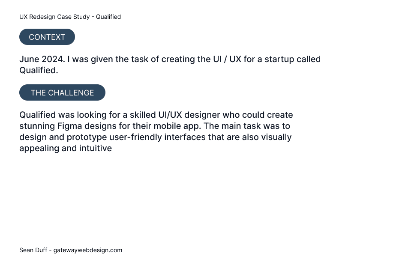The height and width of the screenshot is (265, 411).
Task: Click the word 'Qualified' in the header
Action: [x=108, y=17]
